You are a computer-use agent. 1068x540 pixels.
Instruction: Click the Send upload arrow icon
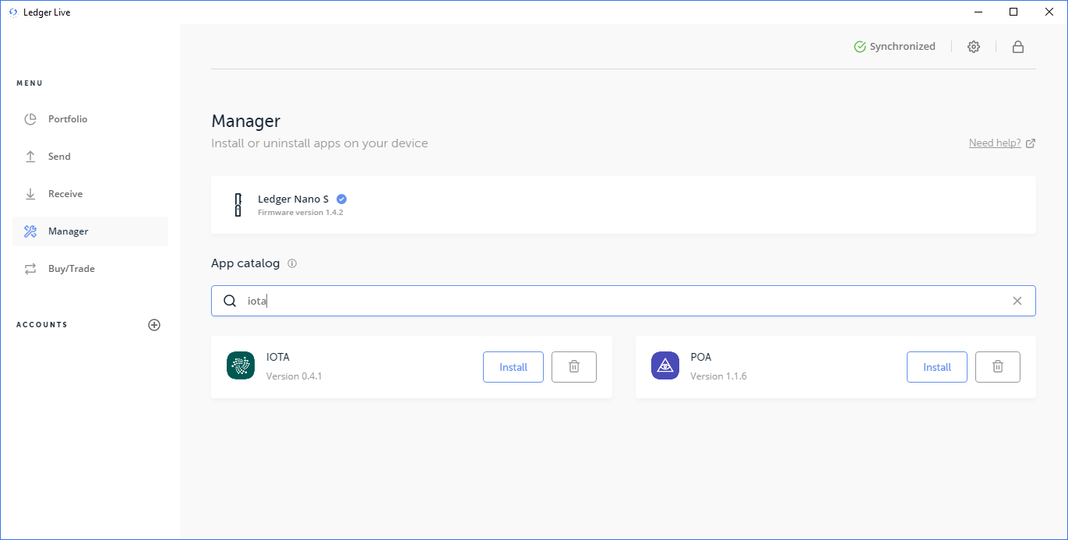pyautogui.click(x=30, y=157)
